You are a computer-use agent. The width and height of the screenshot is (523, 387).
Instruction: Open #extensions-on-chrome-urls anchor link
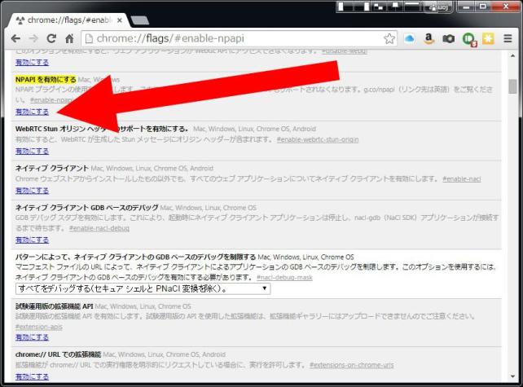pos(352,365)
